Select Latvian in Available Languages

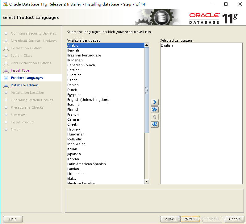coord(106,169)
